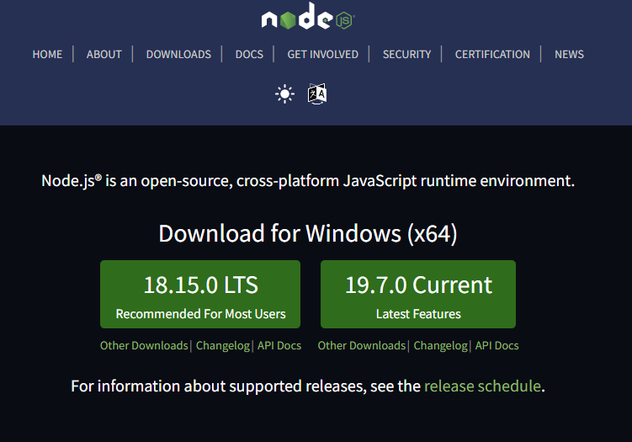The height and width of the screenshot is (442, 632).
Task: Toggle the light/dark theme sun icon
Action: coord(285,94)
